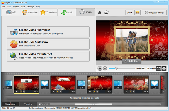Choose Create DVD Slideshow

48,44
